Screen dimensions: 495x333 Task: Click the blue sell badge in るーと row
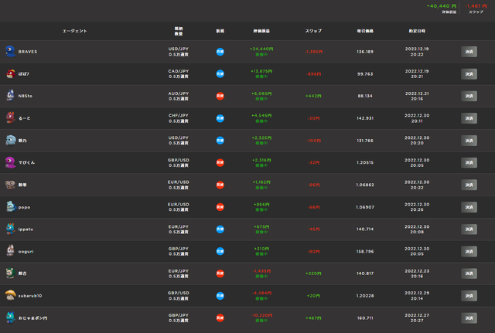coord(220,118)
